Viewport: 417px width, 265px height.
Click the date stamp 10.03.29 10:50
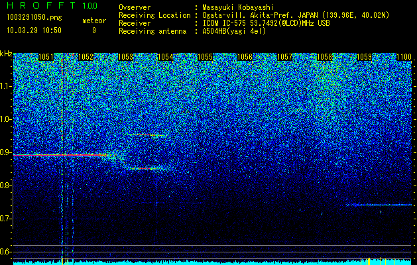[x=34, y=30]
